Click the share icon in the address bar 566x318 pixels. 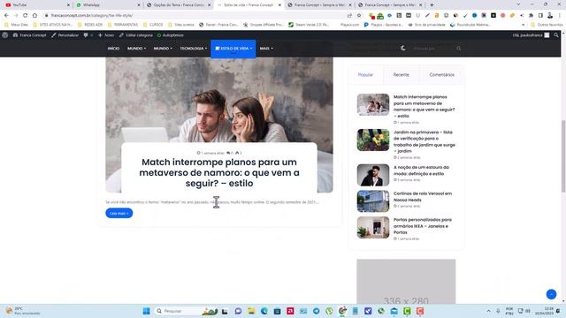click(x=349, y=16)
